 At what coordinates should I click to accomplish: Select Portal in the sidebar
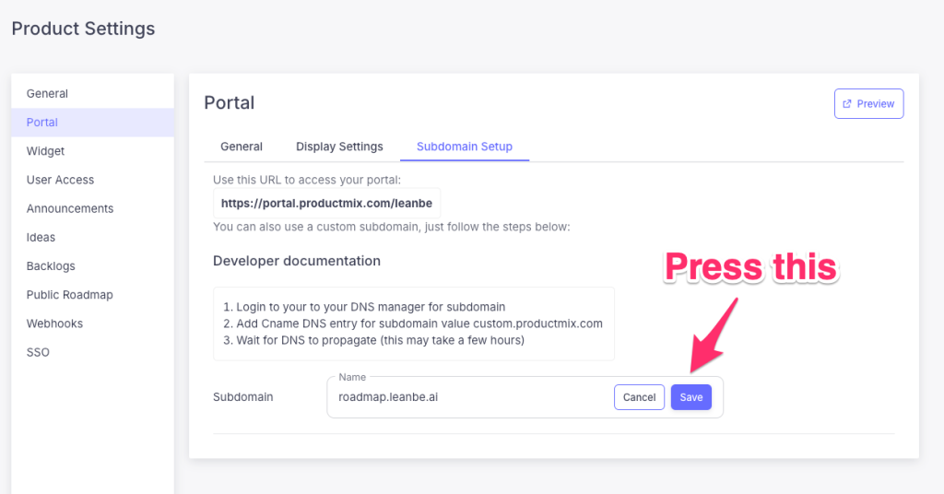click(x=42, y=123)
